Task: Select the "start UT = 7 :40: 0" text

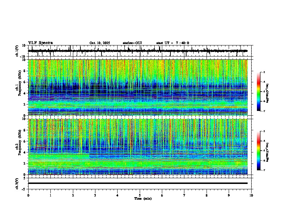Action: click(x=173, y=43)
